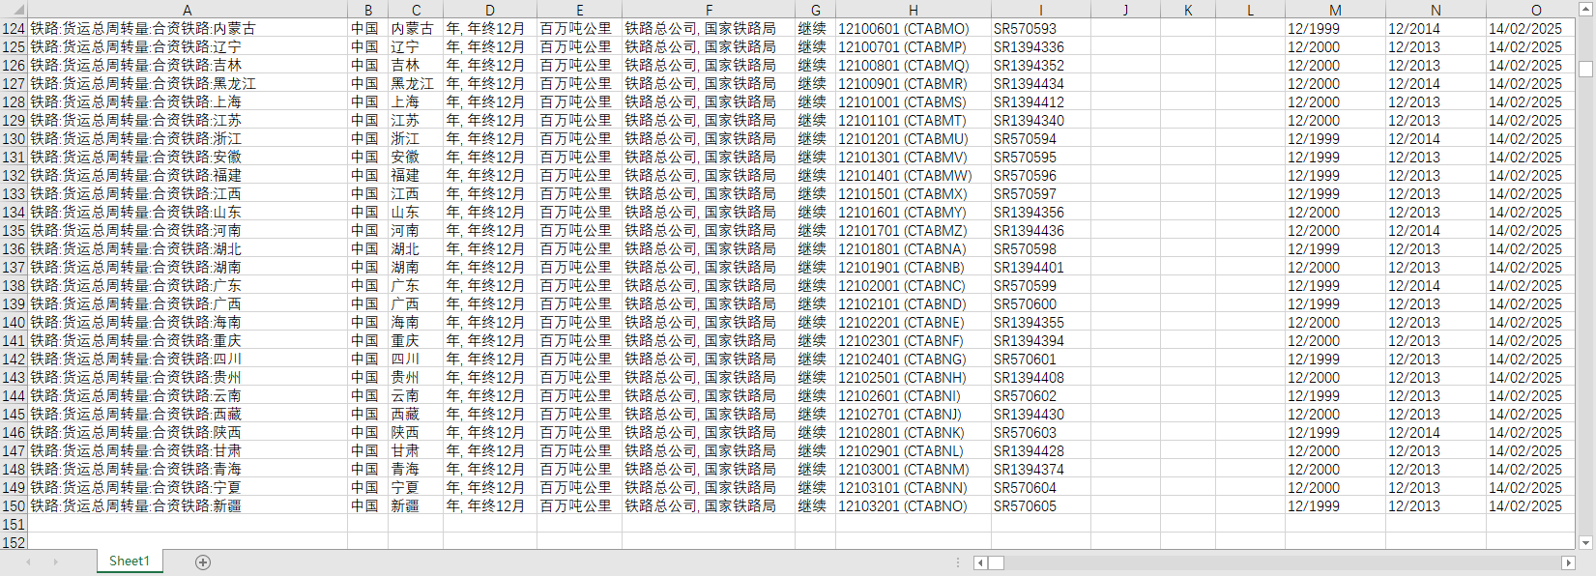Click the tab bar splitter dots handle
This screenshot has width=1596, height=576.
point(958,562)
